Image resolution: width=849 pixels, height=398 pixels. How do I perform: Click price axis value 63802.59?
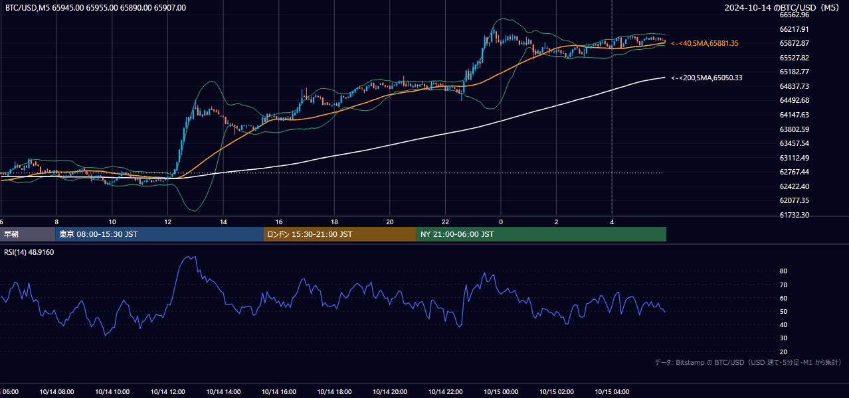tap(794, 129)
